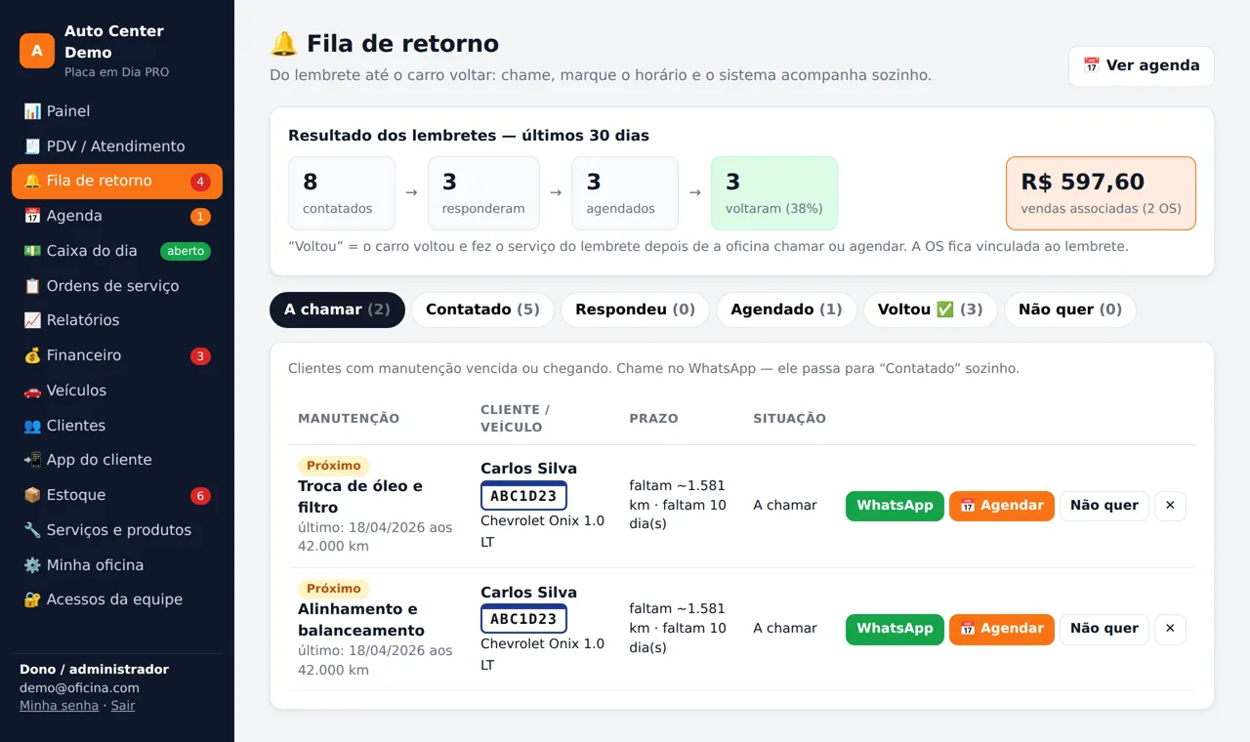Click Agendar for Alinhamento e balanceamento
Screen dimensions: 1250x742
(x=1002, y=629)
